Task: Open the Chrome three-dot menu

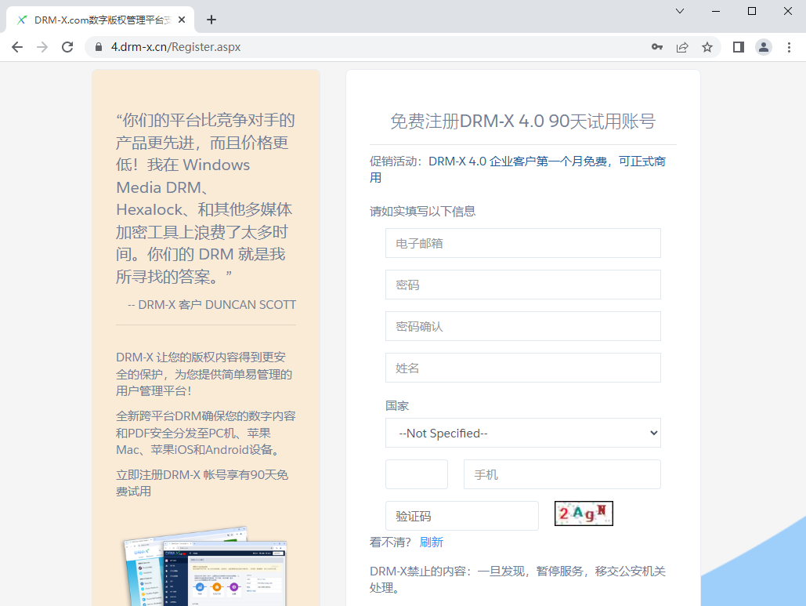Action: pos(789,47)
